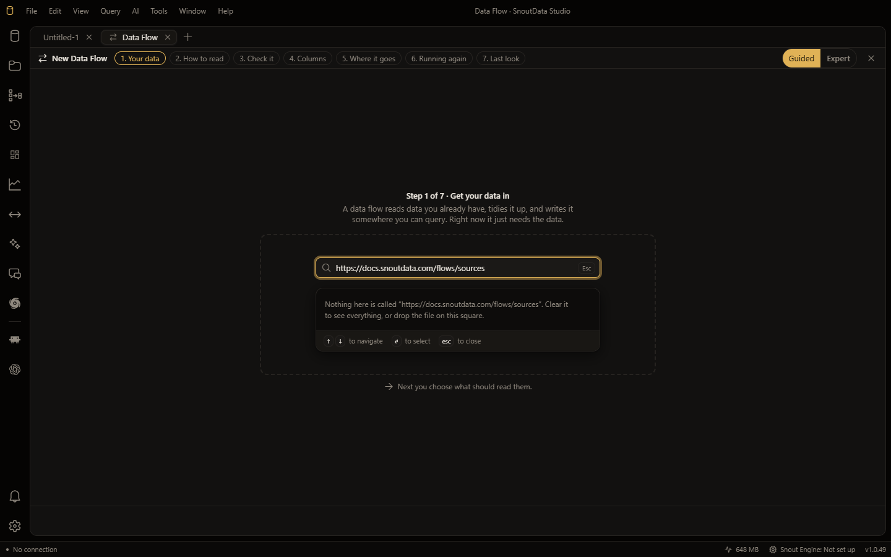Close the Untitled-1 tab
The height and width of the screenshot is (557, 891).
pyautogui.click(x=89, y=37)
